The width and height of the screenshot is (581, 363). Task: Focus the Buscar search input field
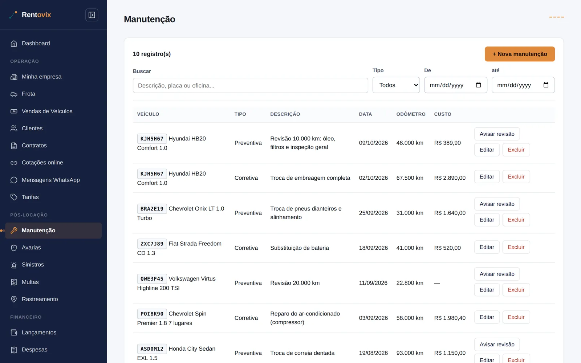pos(251,85)
